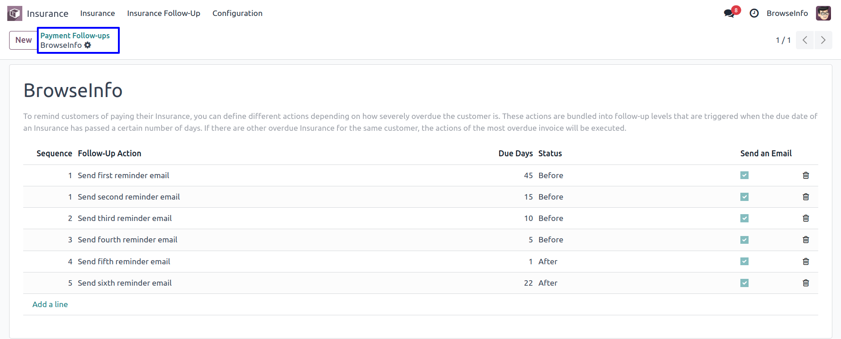Click the New button
This screenshot has height=339, width=841.
click(x=23, y=40)
